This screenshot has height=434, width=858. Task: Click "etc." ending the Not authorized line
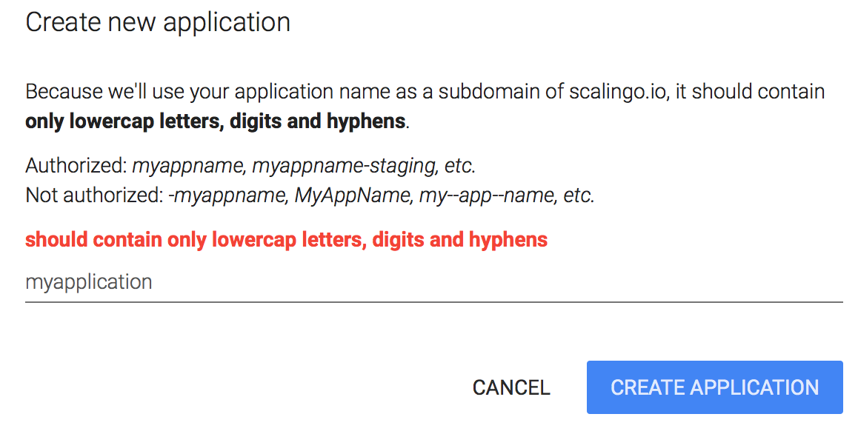click(x=579, y=196)
